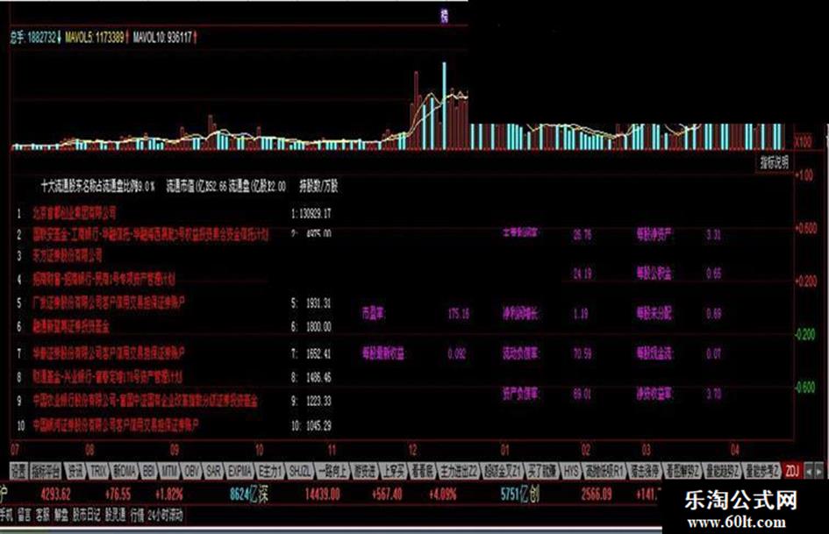The image size is (829, 534).
Task: Select the HYS indicator tab
Action: point(571,471)
